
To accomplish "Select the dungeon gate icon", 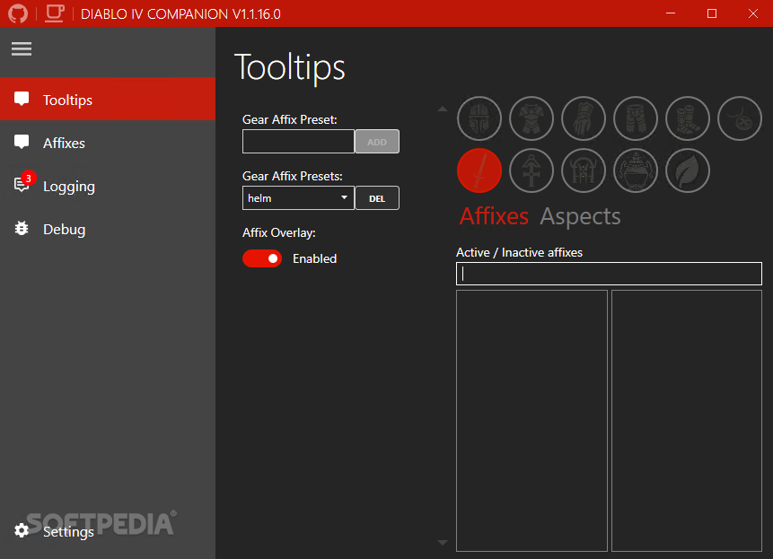I will 584,170.
